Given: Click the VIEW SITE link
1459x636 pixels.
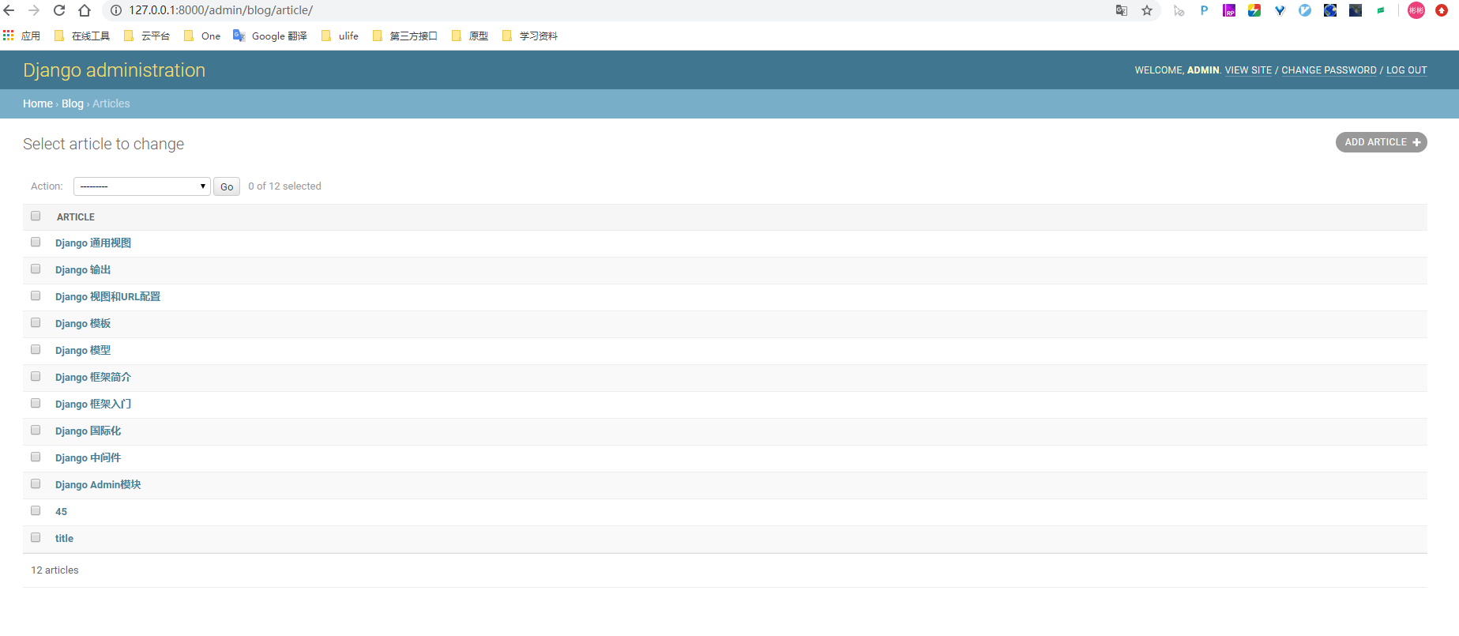Looking at the screenshot, I should coord(1248,70).
